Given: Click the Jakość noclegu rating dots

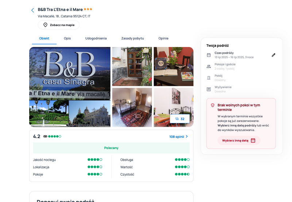Looking at the screenshot, I should coord(95,160).
